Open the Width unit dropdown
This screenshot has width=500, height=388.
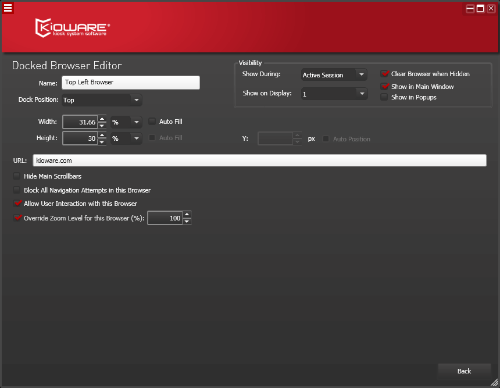point(126,122)
